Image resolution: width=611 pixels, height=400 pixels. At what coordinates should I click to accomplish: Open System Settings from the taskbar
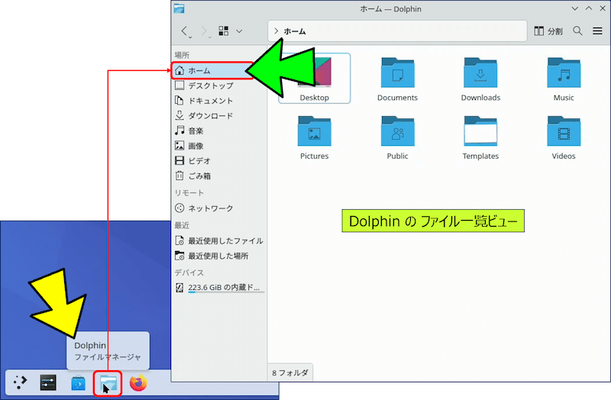coord(48,383)
